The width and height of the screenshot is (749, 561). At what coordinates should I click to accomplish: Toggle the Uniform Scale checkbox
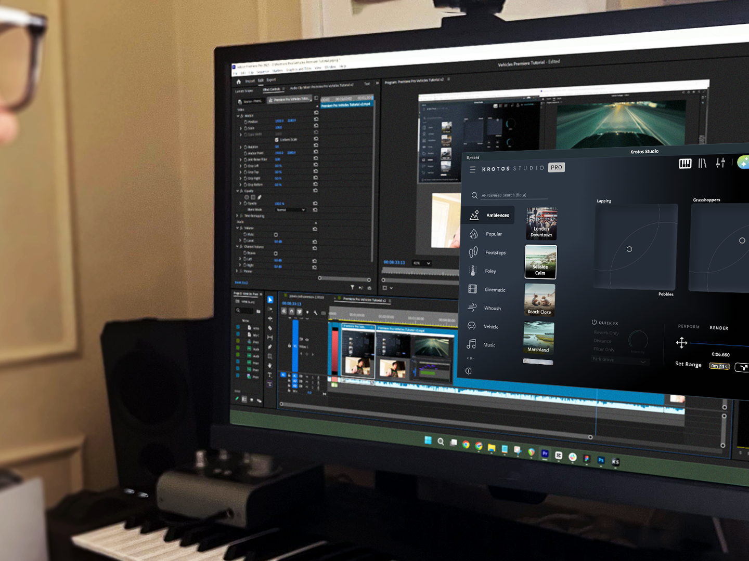point(276,140)
